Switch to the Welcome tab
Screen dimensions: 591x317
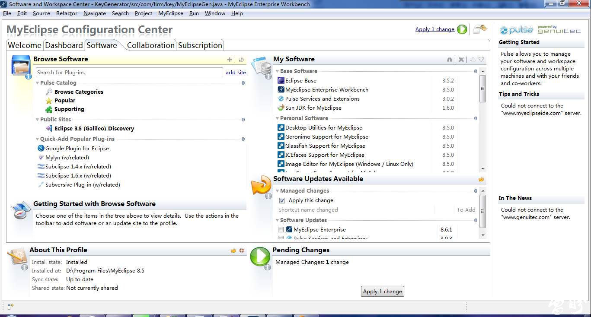coord(25,45)
